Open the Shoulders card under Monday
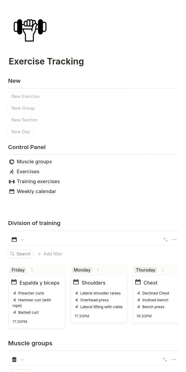186x372 pixels. coord(93,283)
